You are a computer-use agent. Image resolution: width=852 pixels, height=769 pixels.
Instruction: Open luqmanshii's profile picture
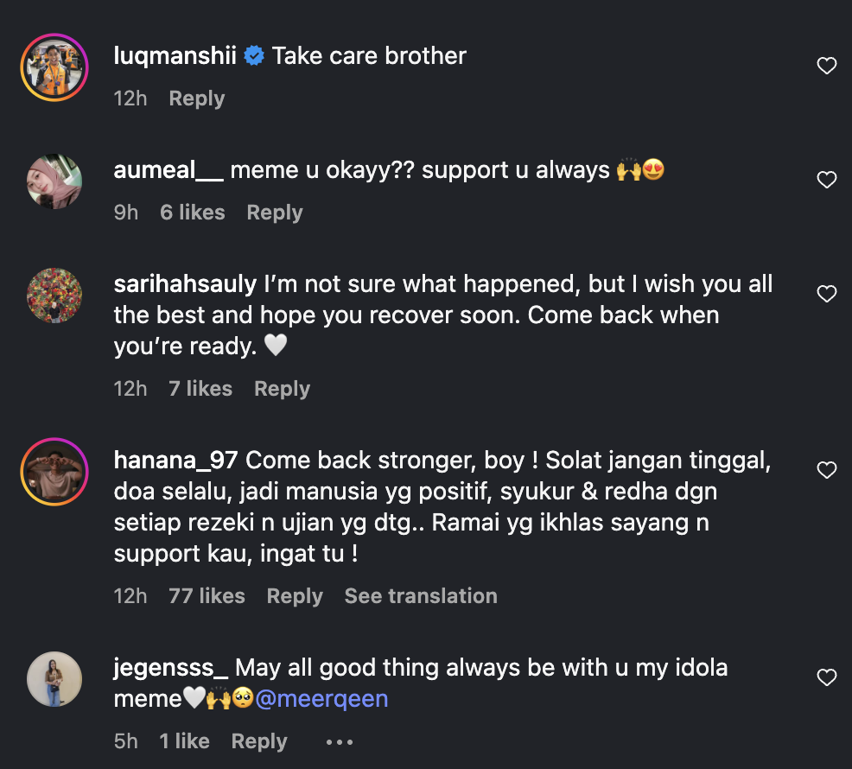point(54,67)
